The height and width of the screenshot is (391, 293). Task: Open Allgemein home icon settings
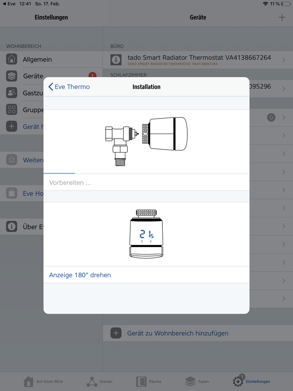pos(12,59)
